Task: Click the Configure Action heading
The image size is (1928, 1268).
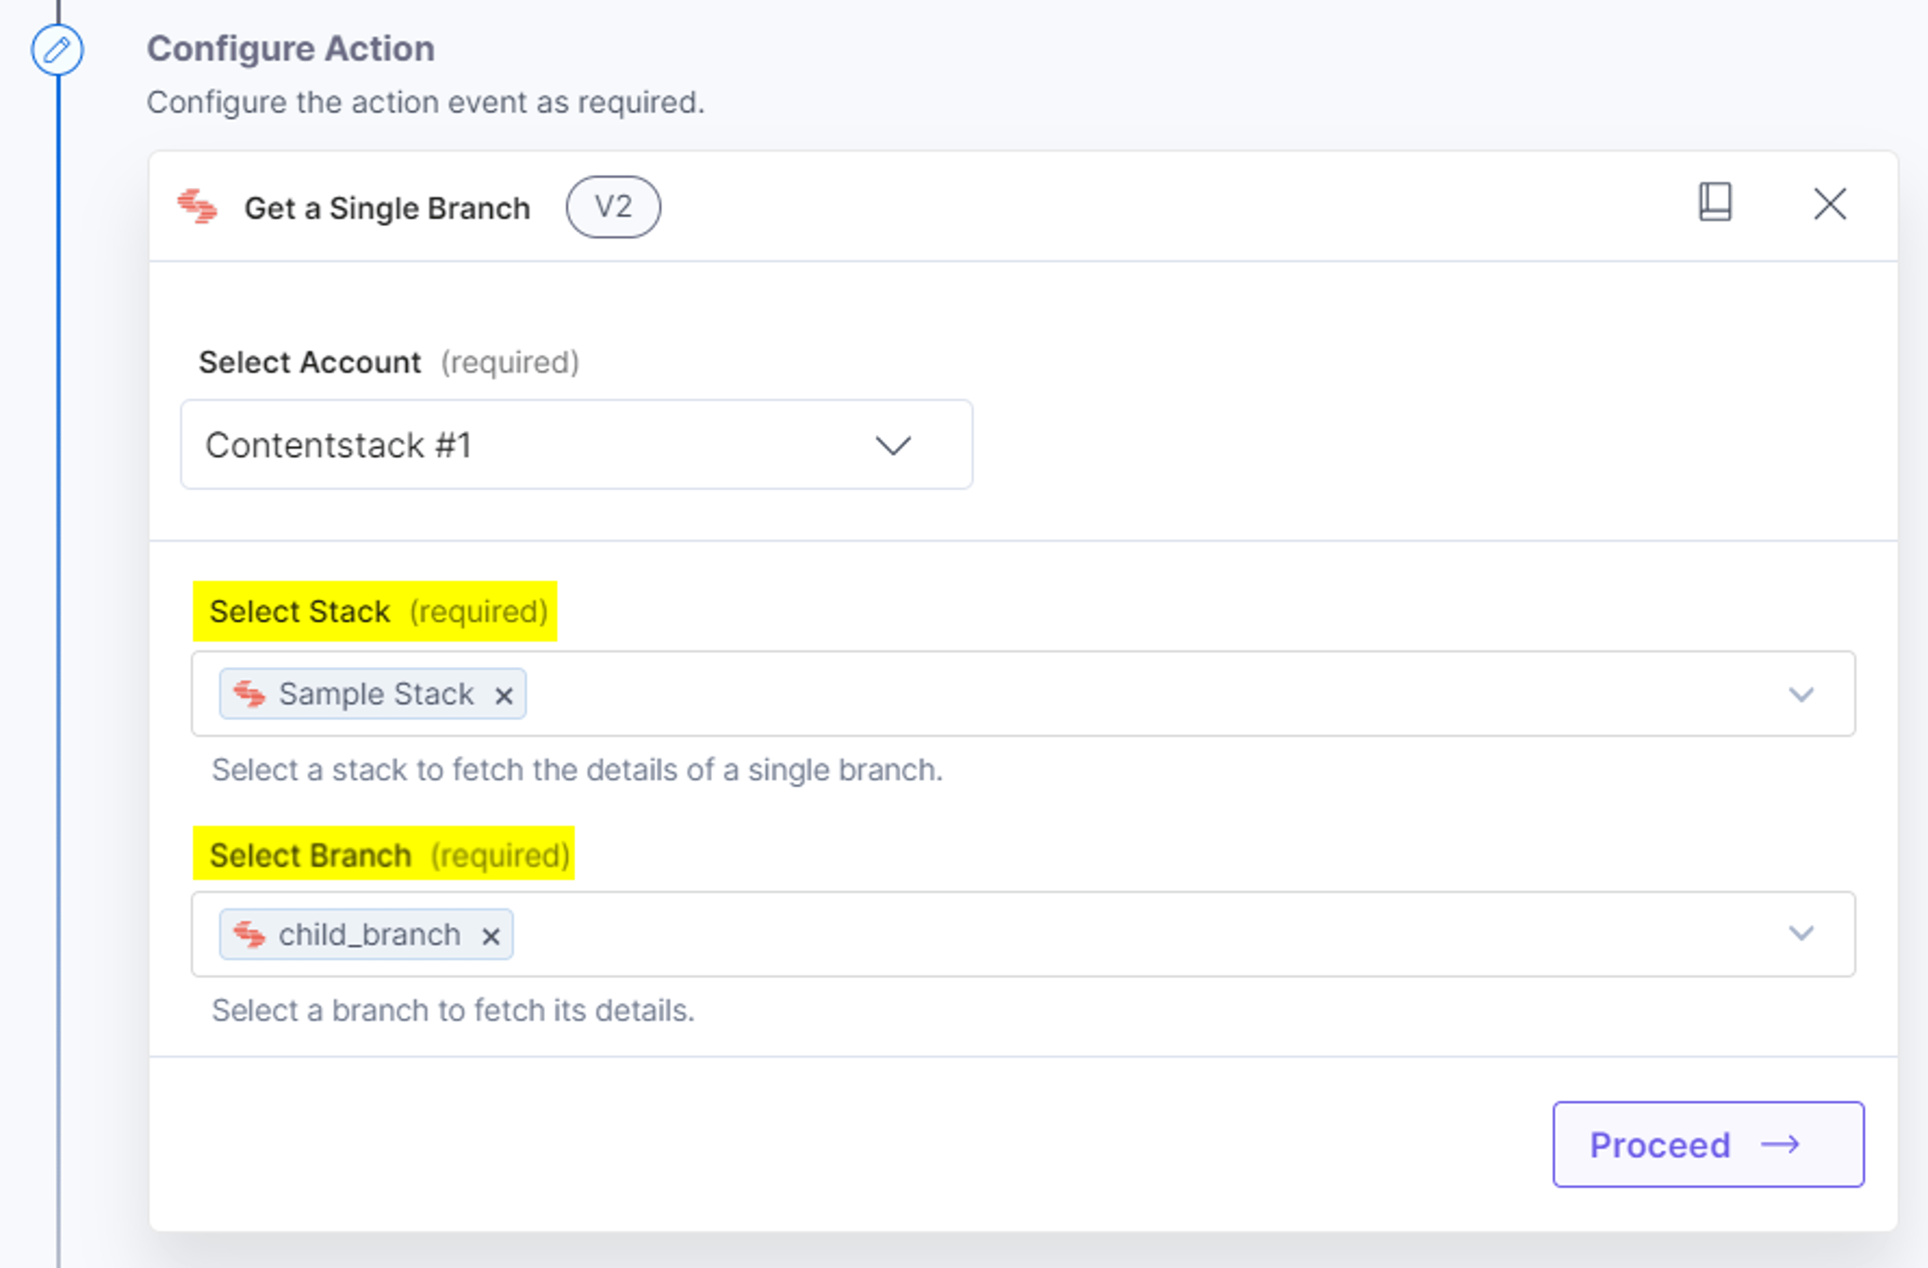Action: pyautogui.click(x=291, y=49)
